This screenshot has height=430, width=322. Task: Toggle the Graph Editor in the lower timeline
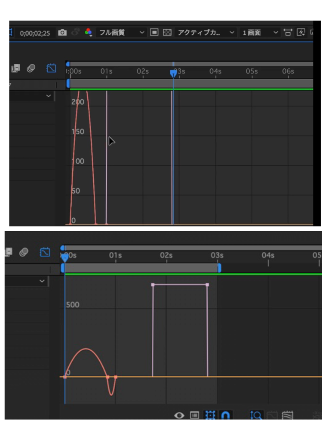[x=45, y=252]
